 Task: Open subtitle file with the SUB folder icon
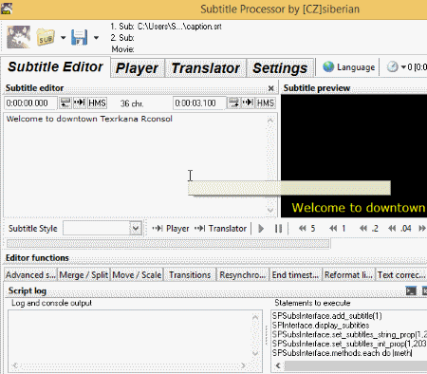coord(46,37)
